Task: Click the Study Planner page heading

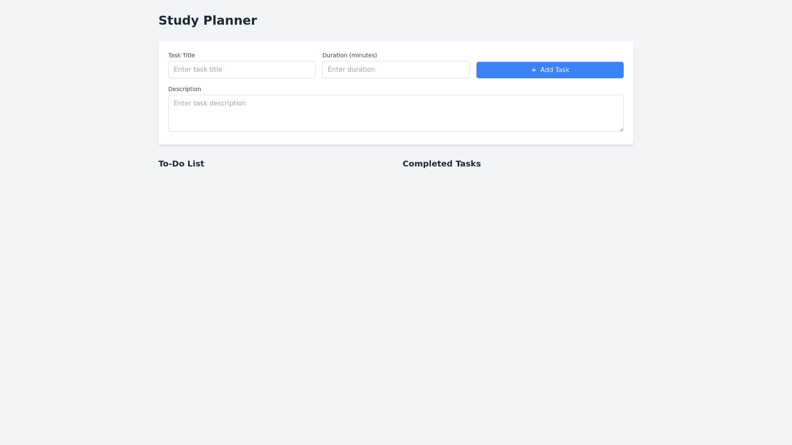Action: (x=207, y=20)
